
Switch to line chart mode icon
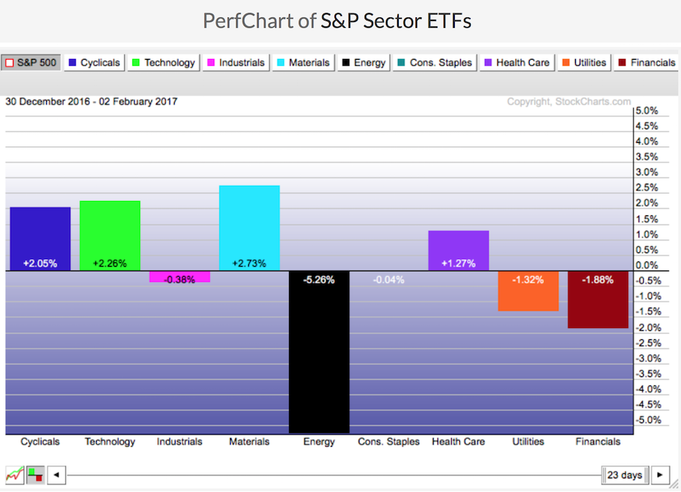click(x=14, y=475)
